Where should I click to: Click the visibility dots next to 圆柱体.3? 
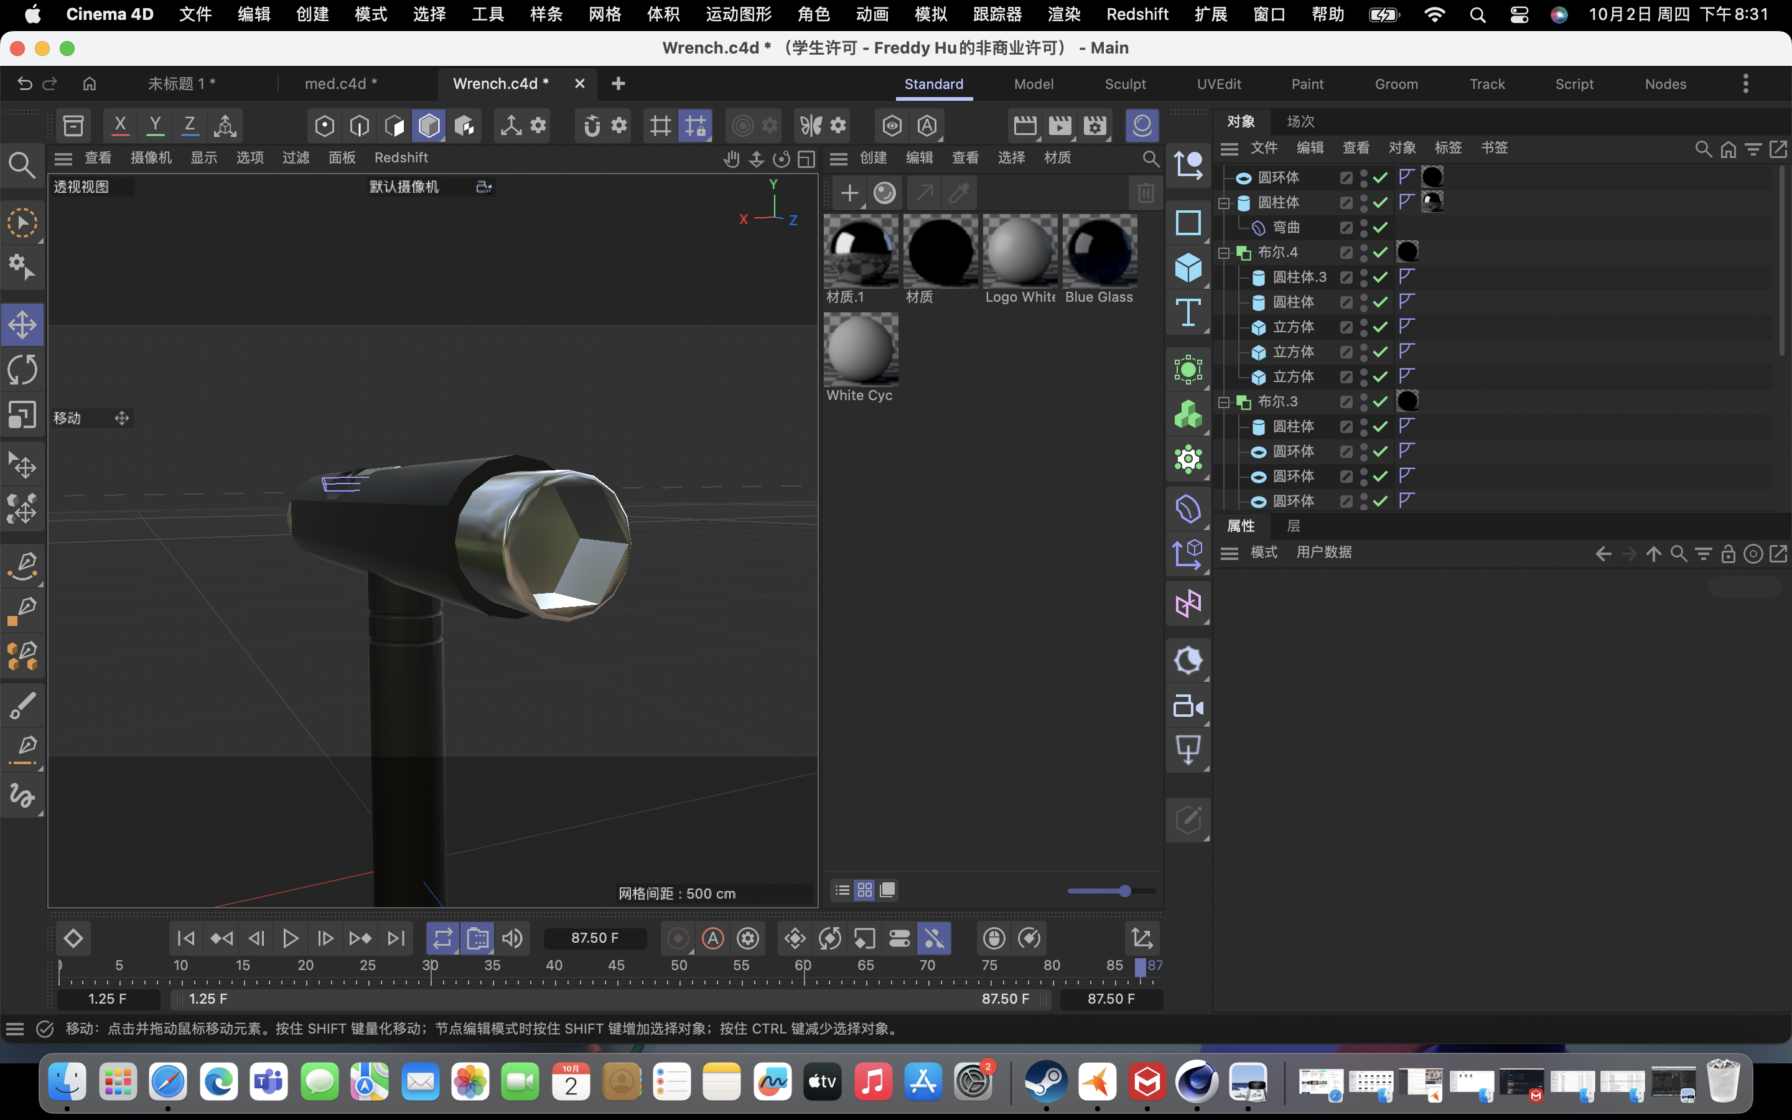coord(1363,277)
